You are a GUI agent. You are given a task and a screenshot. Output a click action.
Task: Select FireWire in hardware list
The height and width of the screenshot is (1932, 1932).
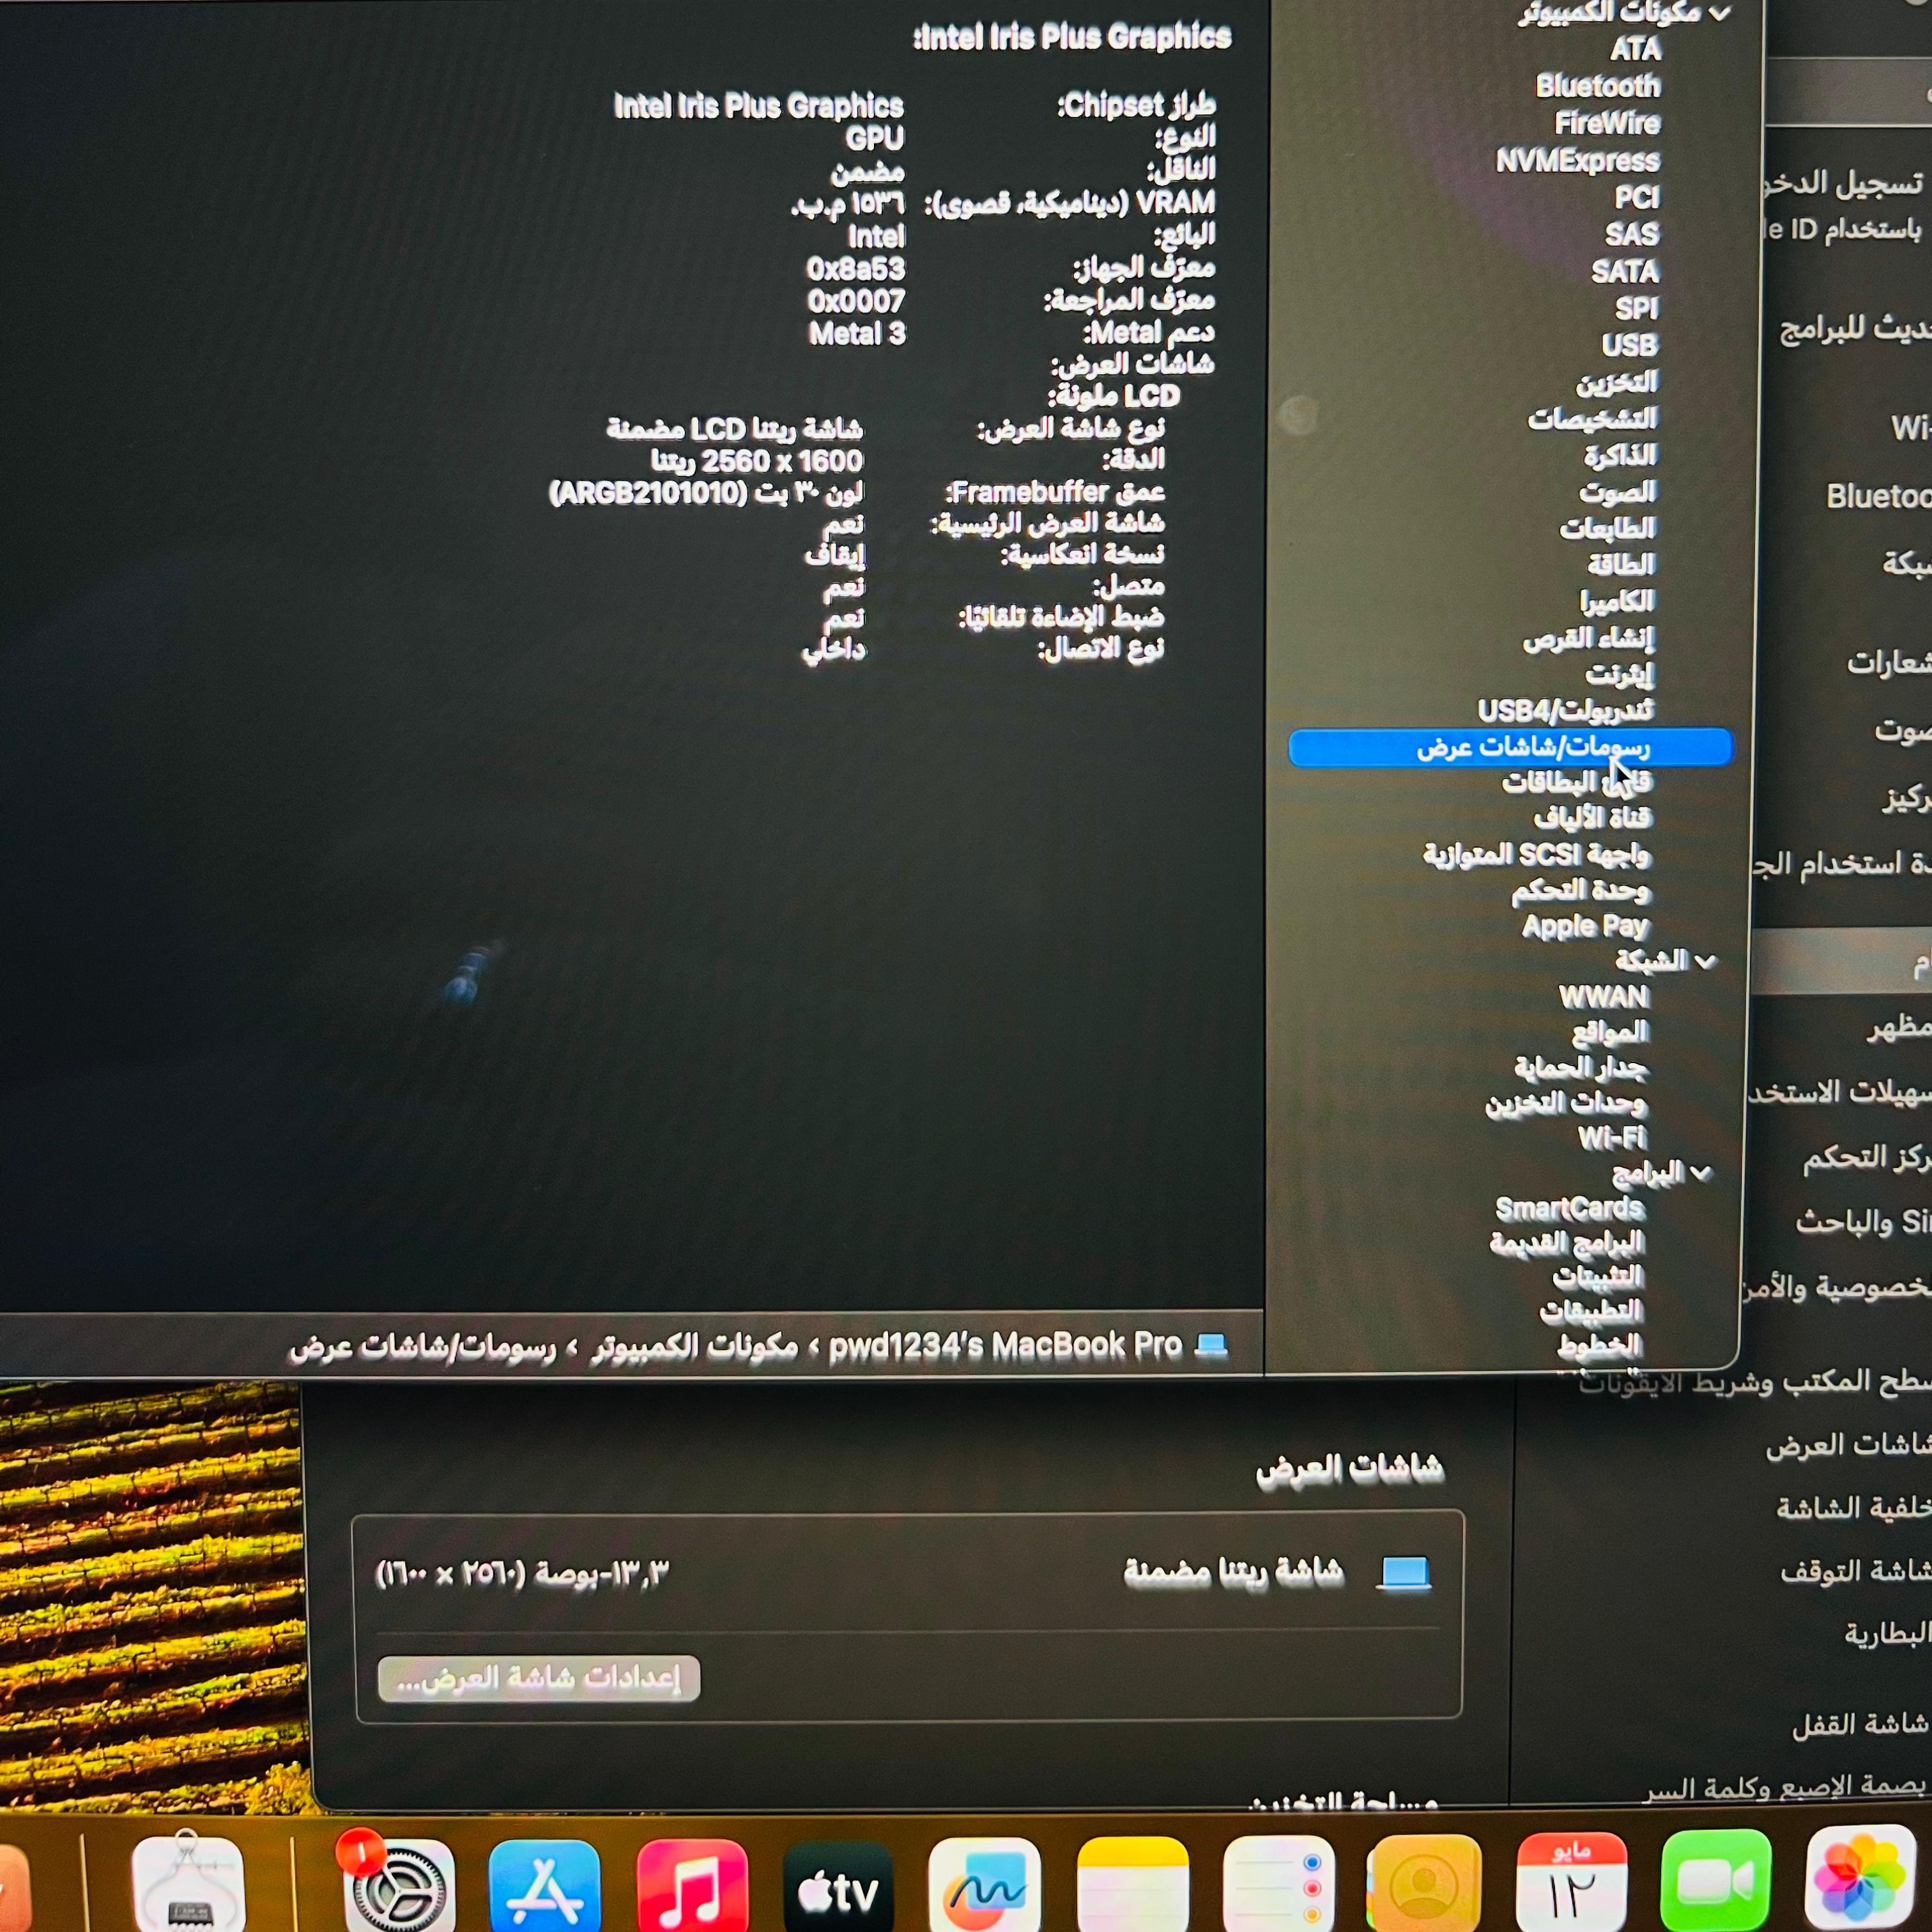[1607, 123]
